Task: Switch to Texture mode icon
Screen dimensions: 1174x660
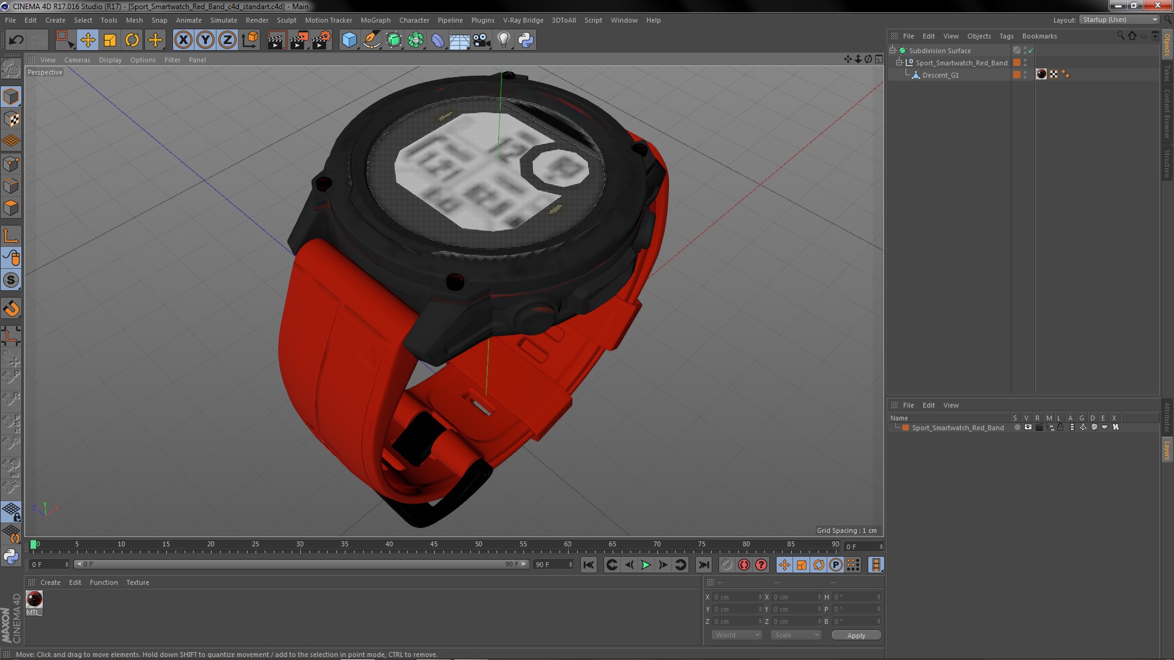Action: [11, 119]
